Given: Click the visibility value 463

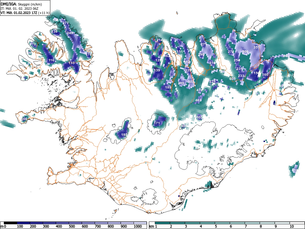Looking at the screenshot, I should point(198,100).
